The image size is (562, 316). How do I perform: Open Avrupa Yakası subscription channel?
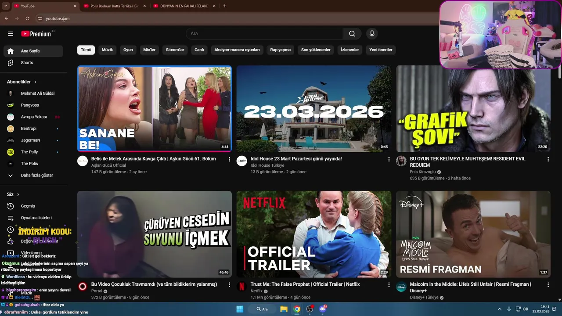(x=33, y=117)
